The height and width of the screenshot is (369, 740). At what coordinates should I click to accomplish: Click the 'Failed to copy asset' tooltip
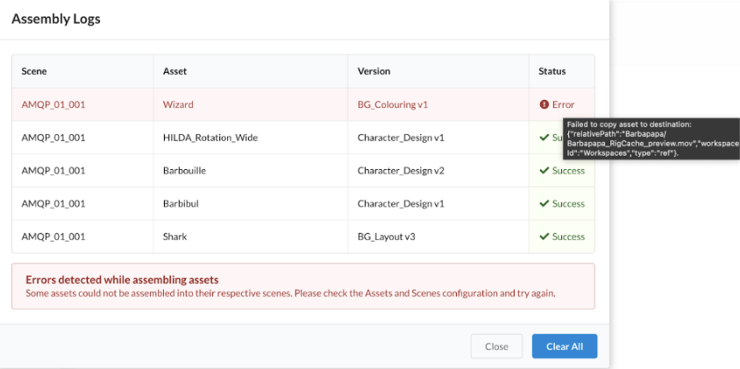[x=651, y=138]
